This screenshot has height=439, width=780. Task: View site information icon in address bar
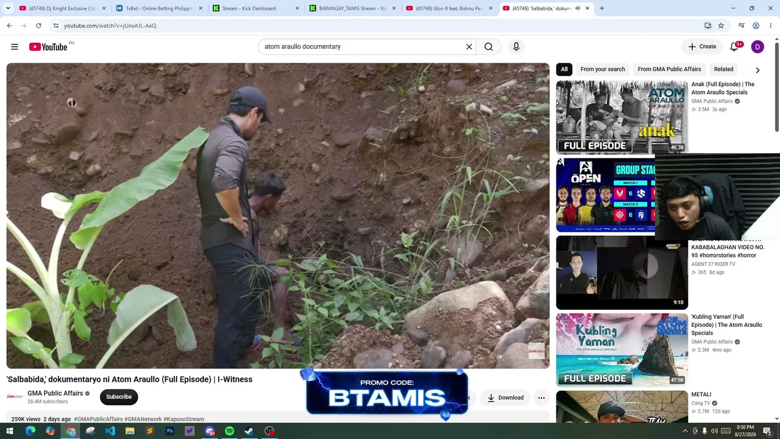click(x=55, y=26)
